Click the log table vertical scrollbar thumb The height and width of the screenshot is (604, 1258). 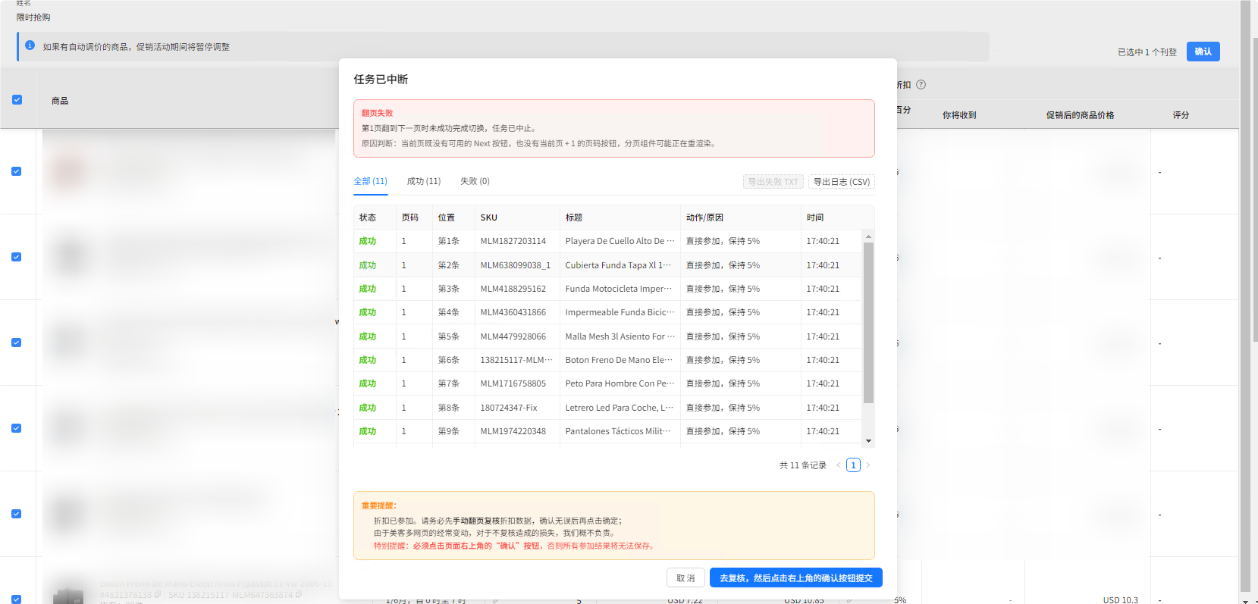click(869, 322)
